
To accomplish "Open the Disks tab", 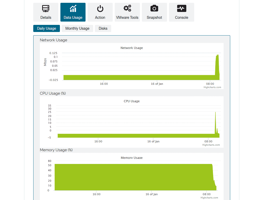I will pos(103,28).
